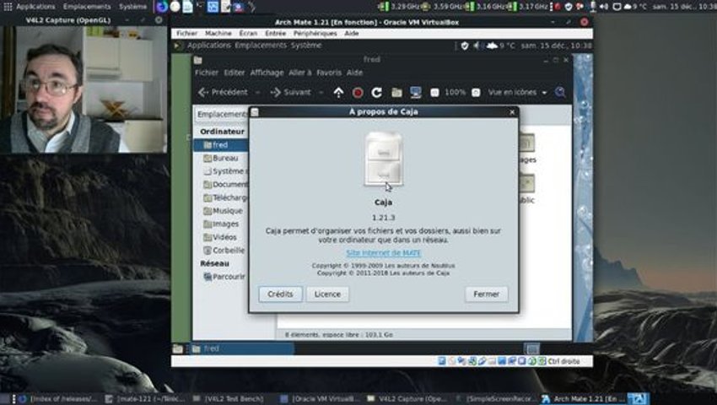The width and height of the screenshot is (717, 405).
Task: Click the 100% zoom level label
Action: [x=455, y=93]
